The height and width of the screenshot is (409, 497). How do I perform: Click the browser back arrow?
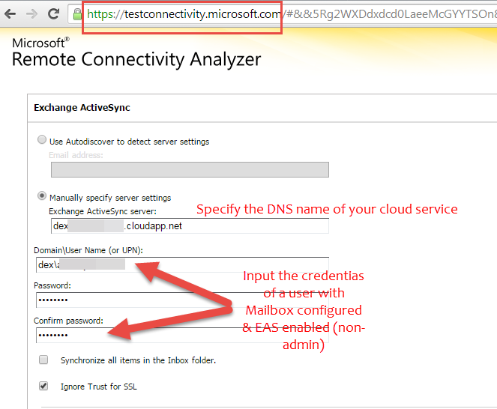pos(10,14)
